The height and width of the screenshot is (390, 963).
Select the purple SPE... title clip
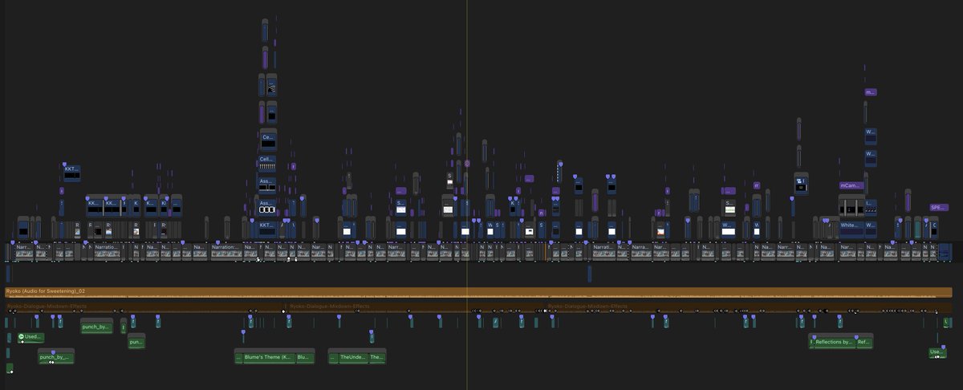939,207
